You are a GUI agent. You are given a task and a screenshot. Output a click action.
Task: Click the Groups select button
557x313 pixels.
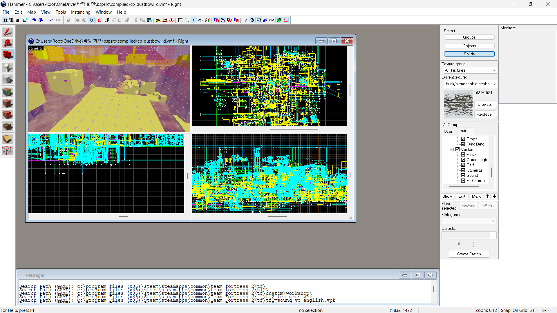click(469, 37)
